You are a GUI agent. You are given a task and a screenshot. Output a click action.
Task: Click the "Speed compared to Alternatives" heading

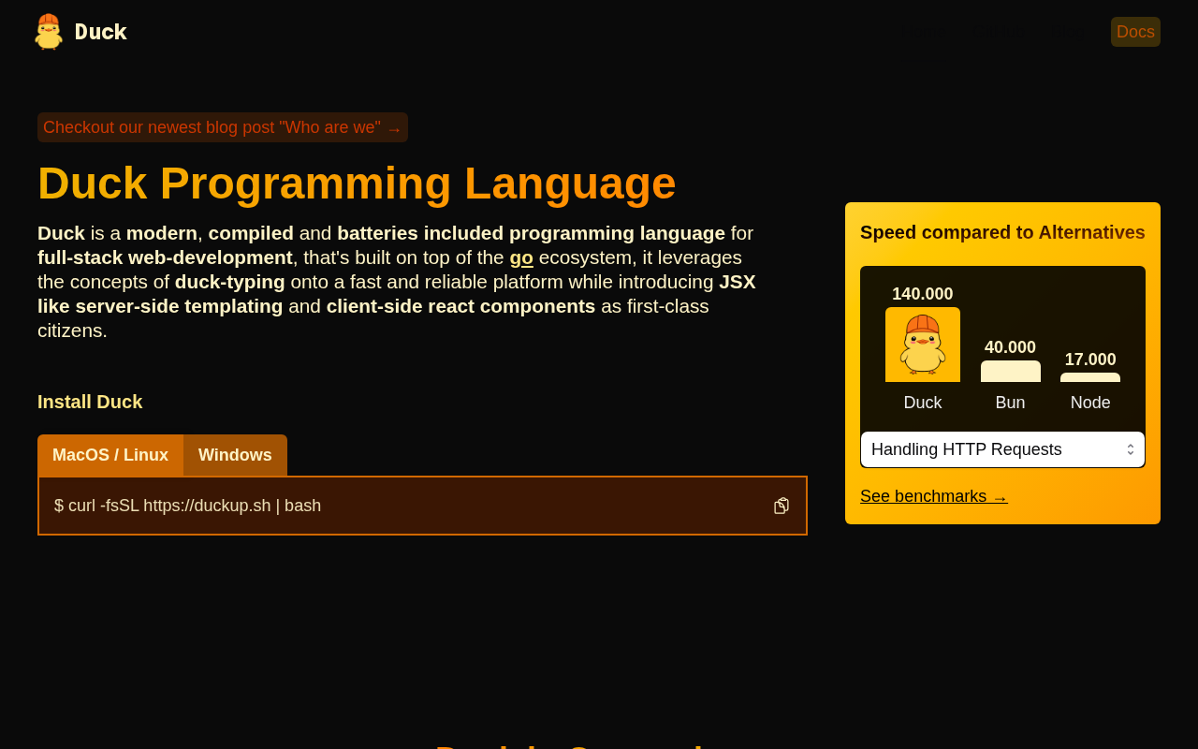pos(1002,232)
